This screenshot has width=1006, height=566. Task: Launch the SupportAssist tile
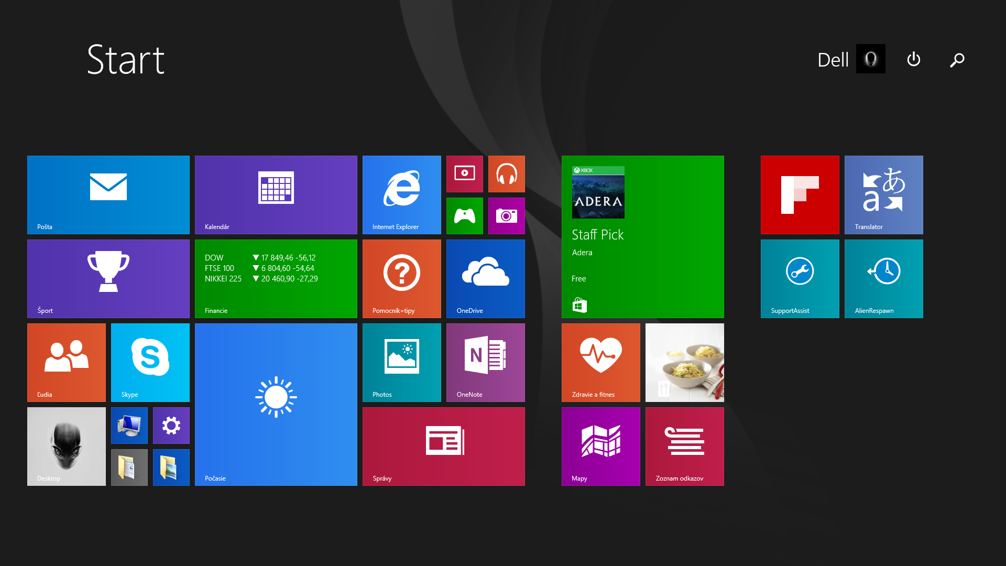tap(800, 279)
